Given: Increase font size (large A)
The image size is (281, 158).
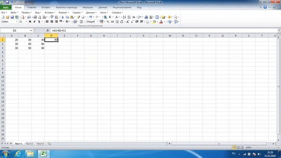Looking at the screenshot, I should point(127,22).
